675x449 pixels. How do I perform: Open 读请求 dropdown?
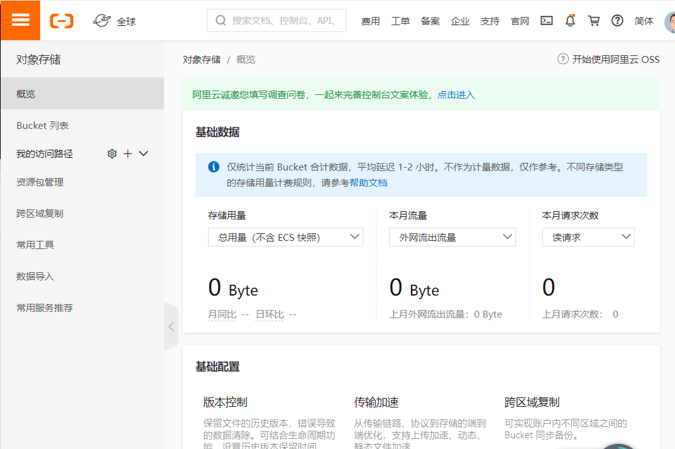point(588,237)
